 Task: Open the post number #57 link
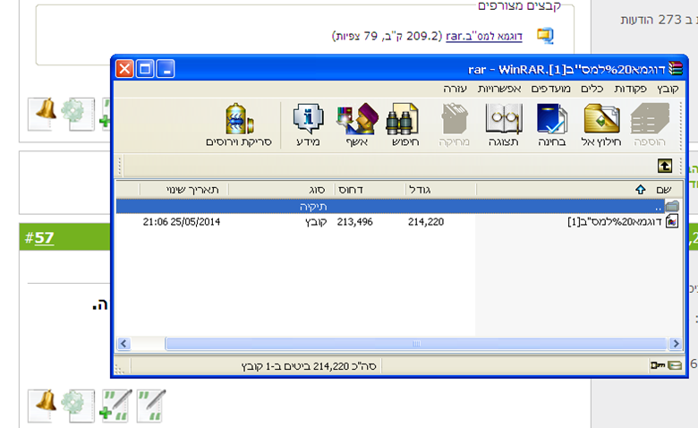[44, 237]
